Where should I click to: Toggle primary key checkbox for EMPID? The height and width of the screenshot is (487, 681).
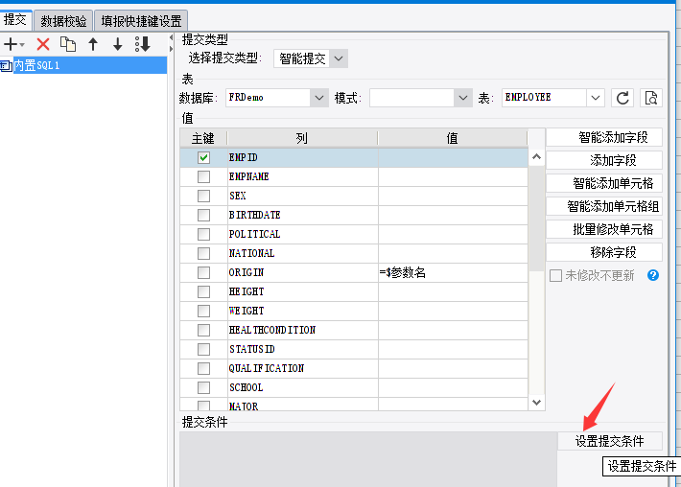203,157
